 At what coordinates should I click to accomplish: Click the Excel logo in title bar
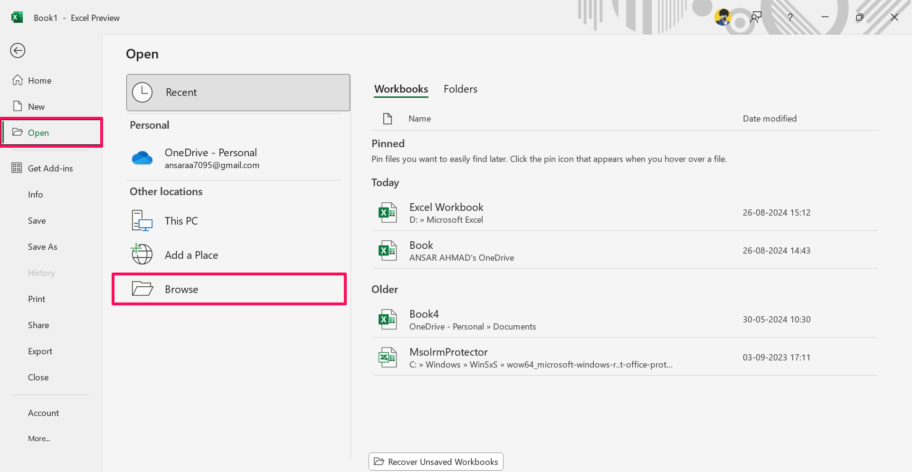coord(17,18)
